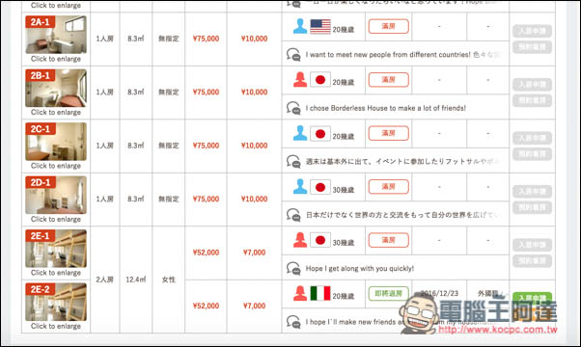Click the '無指定' gender cell in row 2B-1
581x347 pixels.
[169, 93]
